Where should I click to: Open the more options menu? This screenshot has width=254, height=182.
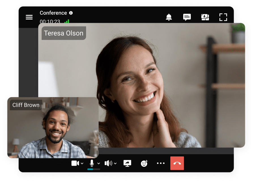pos(161,163)
